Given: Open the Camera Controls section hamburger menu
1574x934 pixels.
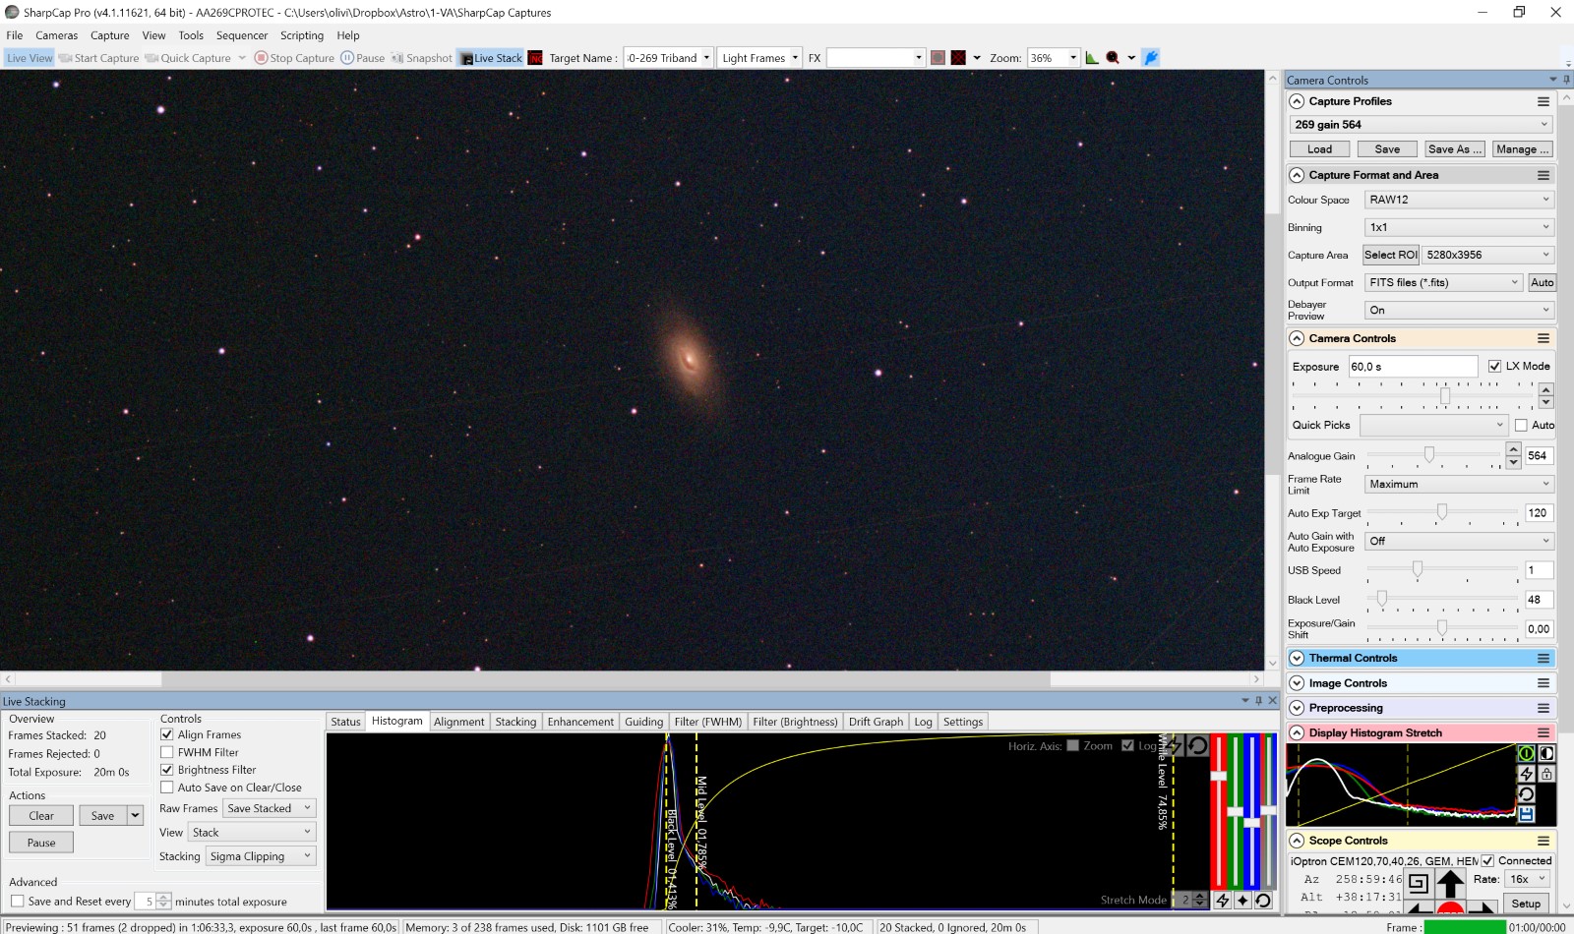Looking at the screenshot, I should click(1543, 338).
